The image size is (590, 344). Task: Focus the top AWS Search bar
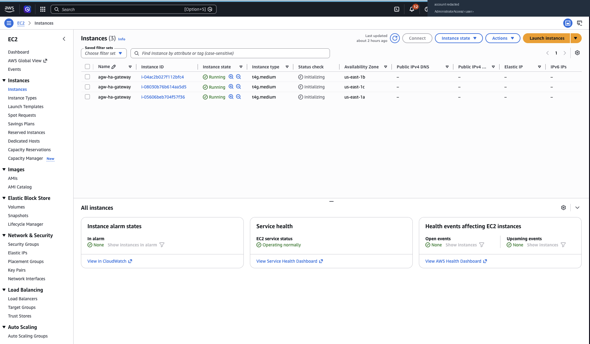[x=134, y=9]
